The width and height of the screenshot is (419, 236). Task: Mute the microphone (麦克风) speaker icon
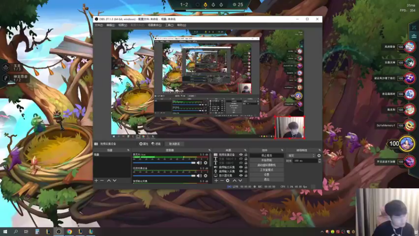199,163
